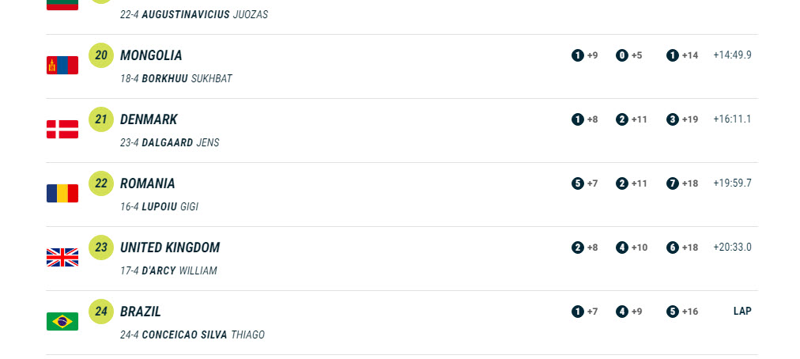
Task: View athlete Lupoiu Gigi's profile
Action: click(x=170, y=207)
